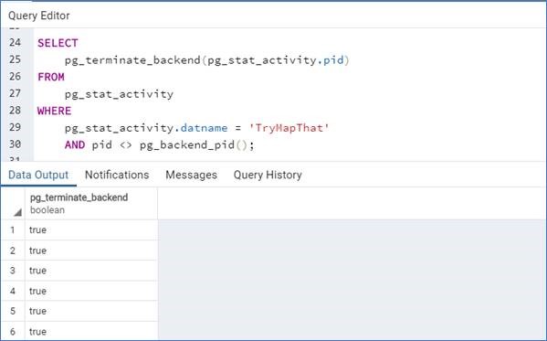Click the WHERE keyword on line 28

click(x=55, y=111)
